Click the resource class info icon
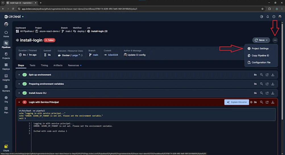 [82, 55]
